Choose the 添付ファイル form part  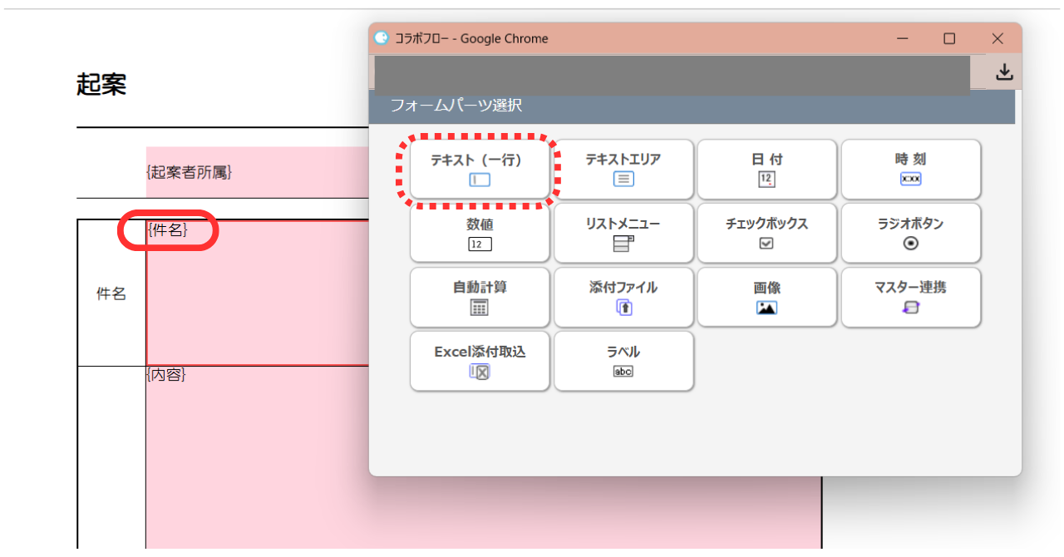coord(623,297)
